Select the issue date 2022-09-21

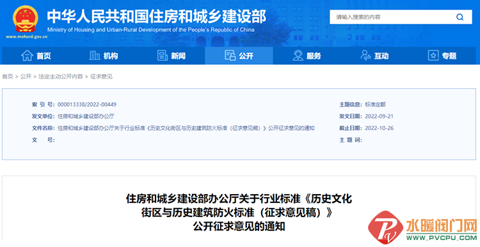[x=379, y=116]
